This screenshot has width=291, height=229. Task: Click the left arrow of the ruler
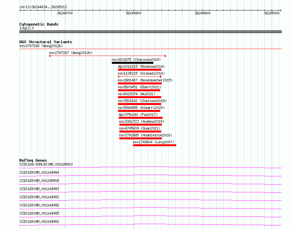pyautogui.click(x=20, y=10)
